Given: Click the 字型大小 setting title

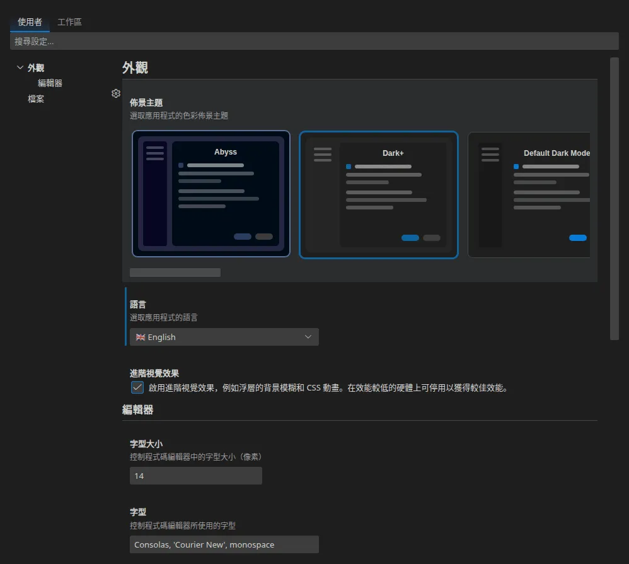Looking at the screenshot, I should [x=146, y=444].
